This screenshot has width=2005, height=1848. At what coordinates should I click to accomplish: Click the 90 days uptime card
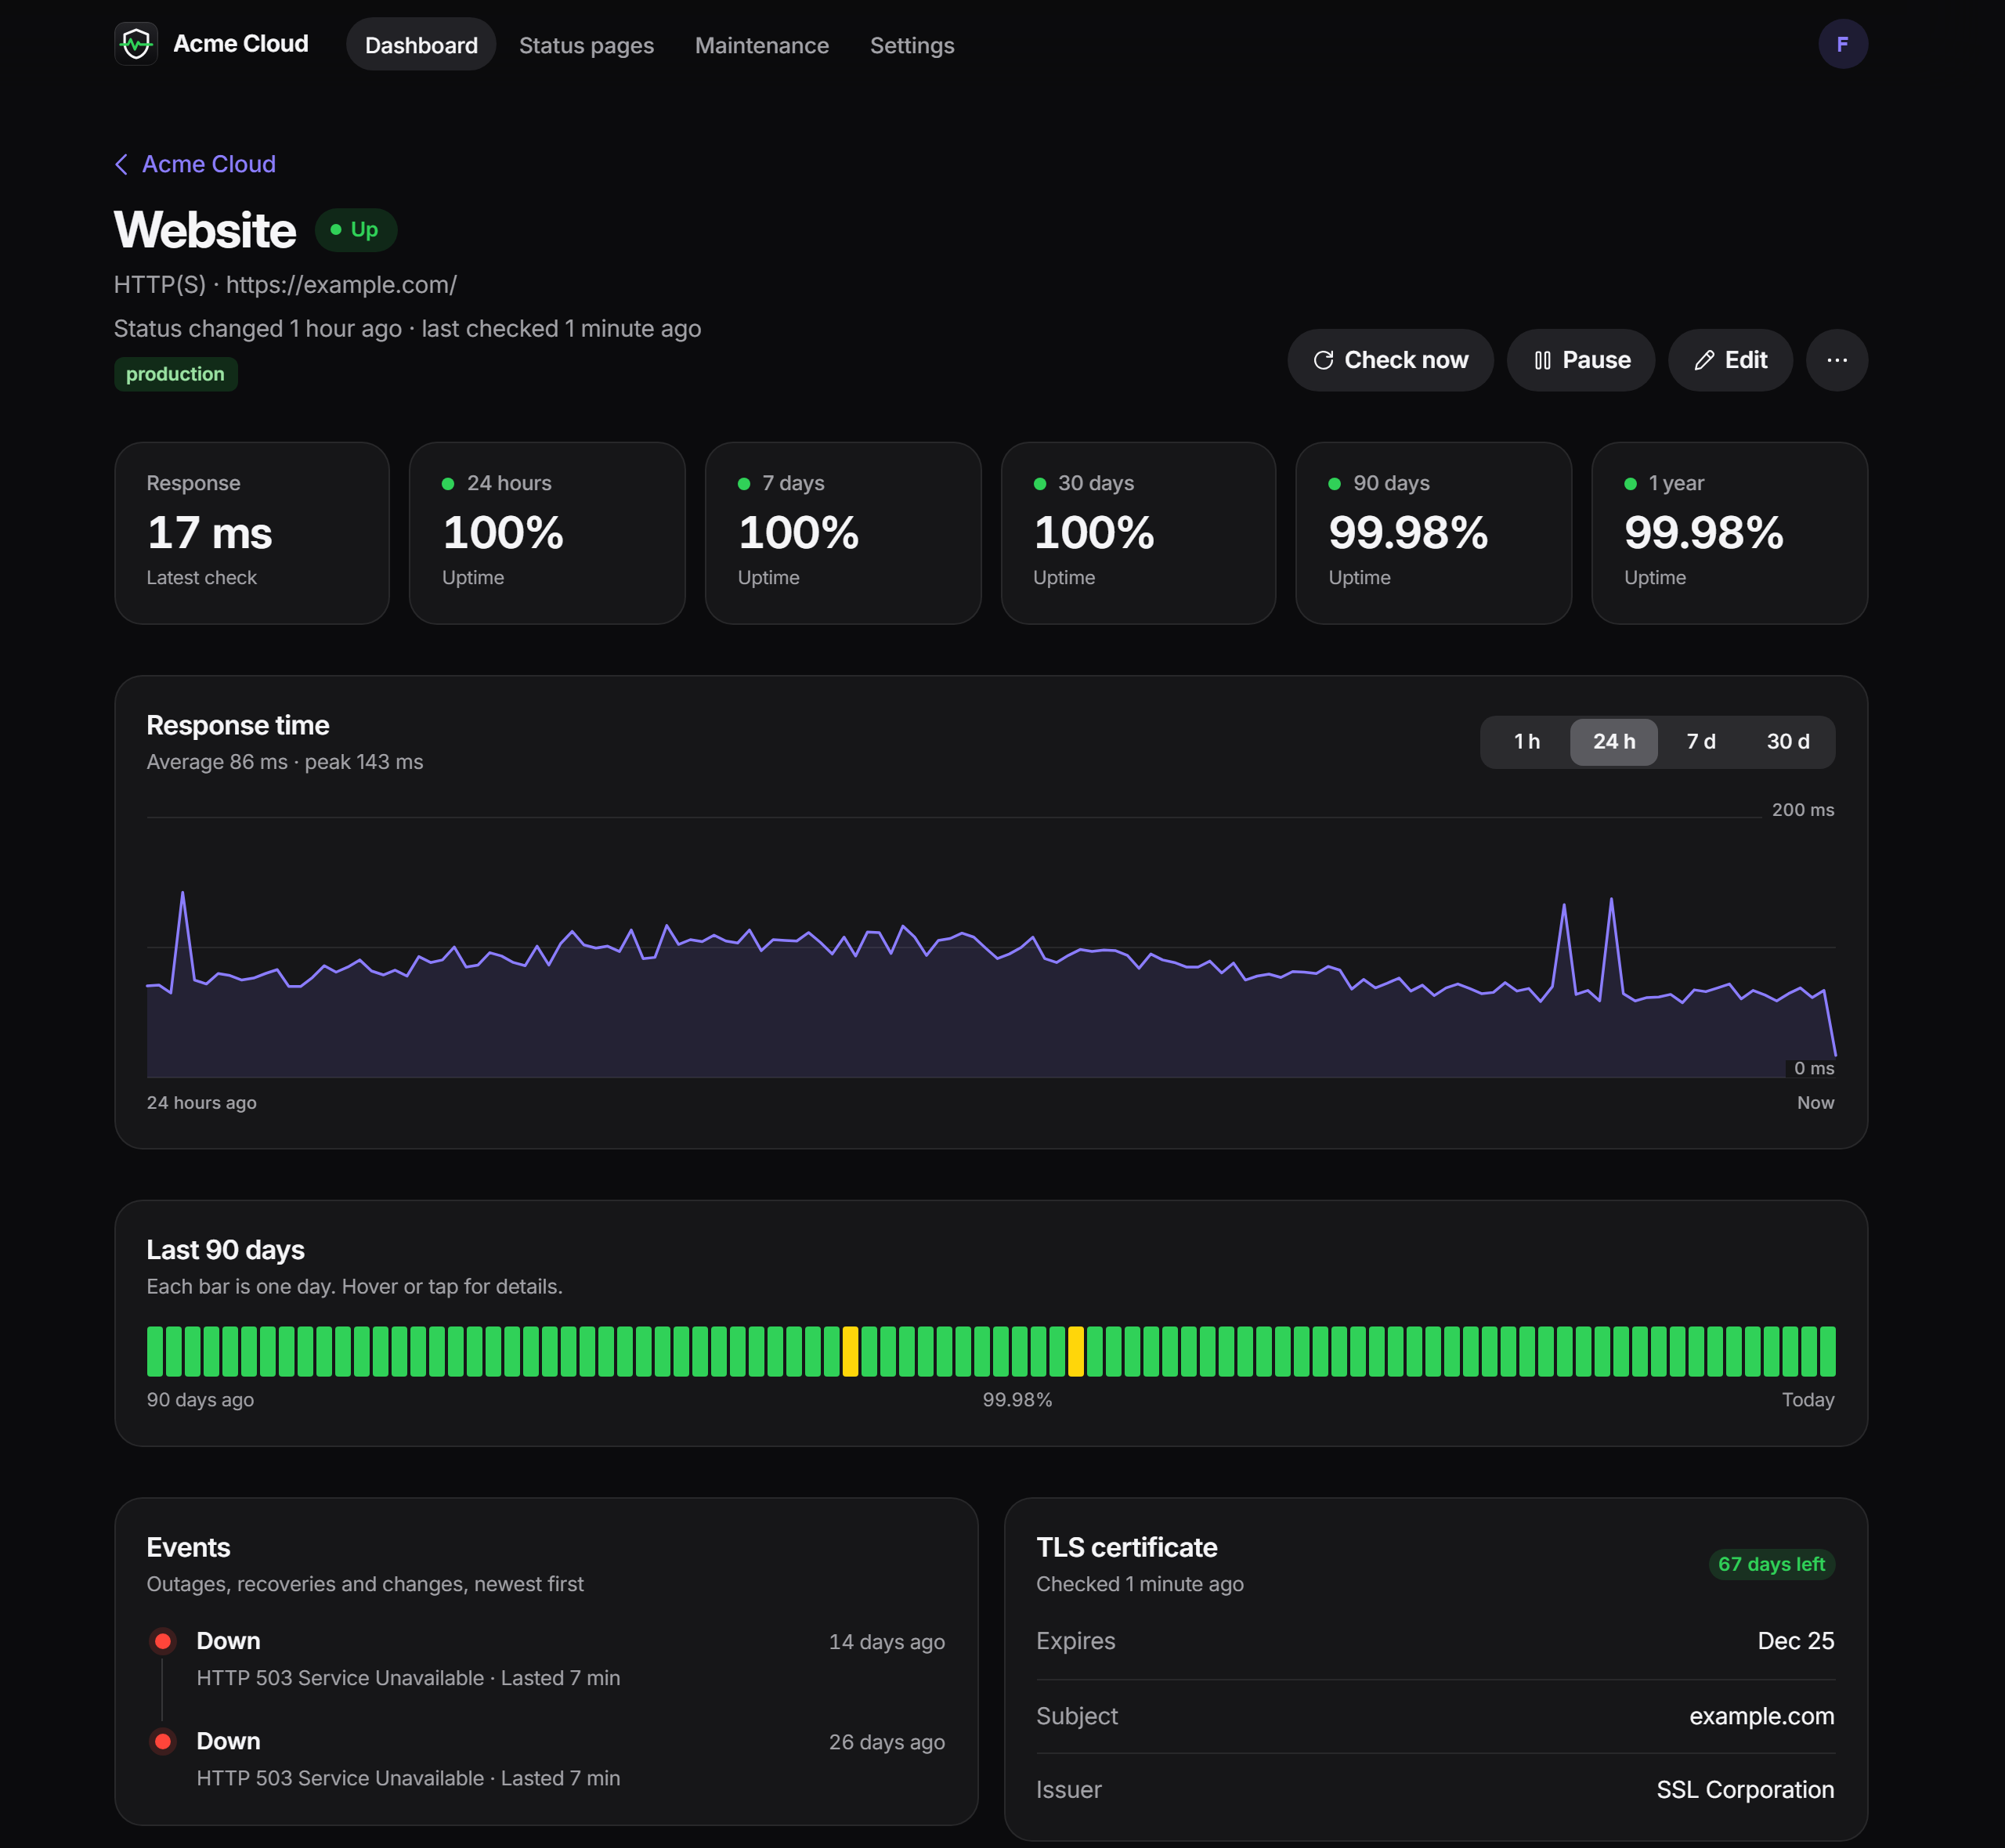coord(1433,533)
